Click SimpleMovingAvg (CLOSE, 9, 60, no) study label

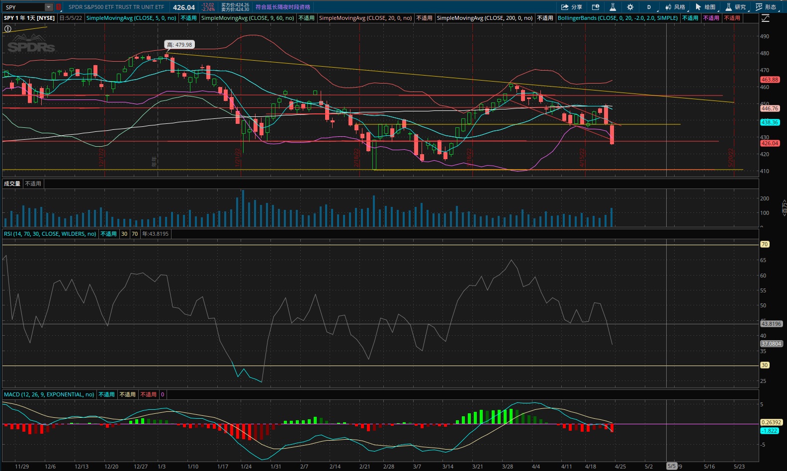248,18
